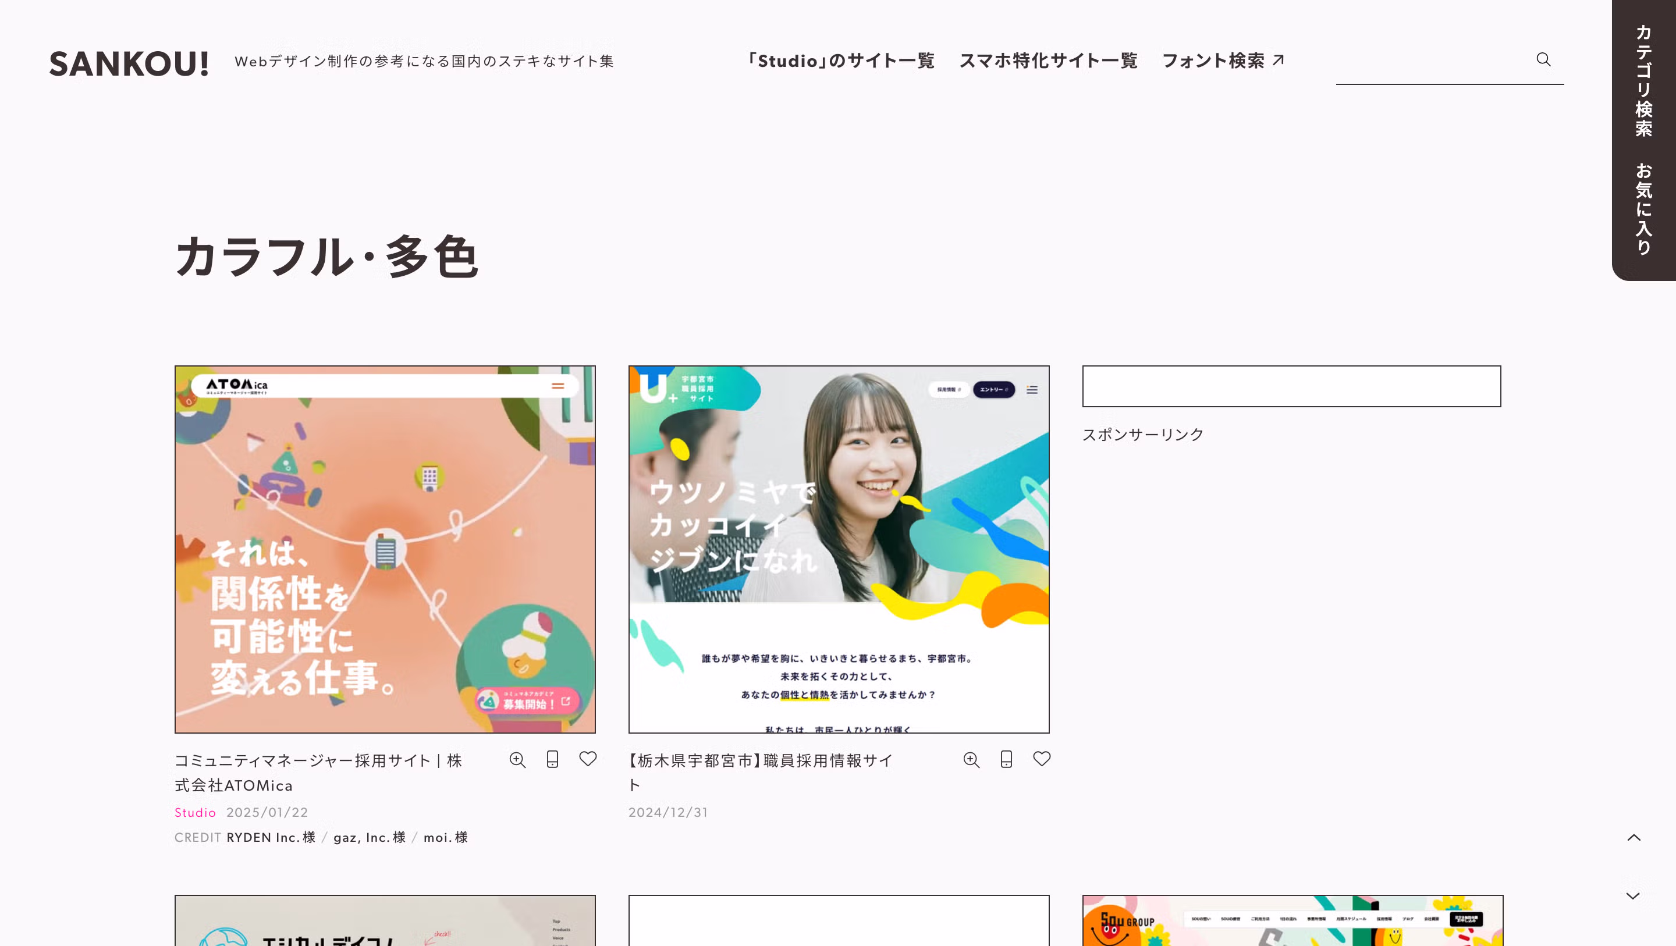Zoom the ATOMica site preview
The height and width of the screenshot is (946, 1676).
click(517, 760)
